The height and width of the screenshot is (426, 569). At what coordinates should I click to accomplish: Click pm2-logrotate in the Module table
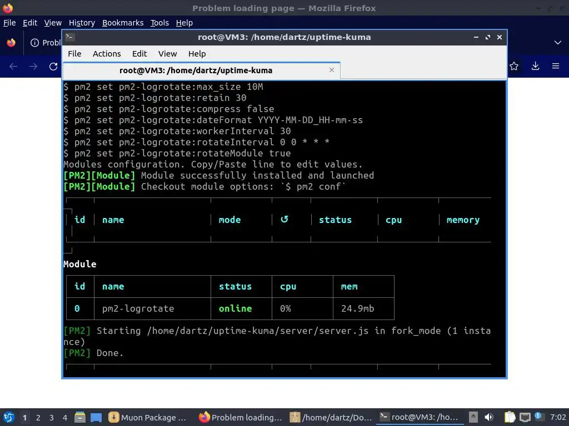(138, 308)
